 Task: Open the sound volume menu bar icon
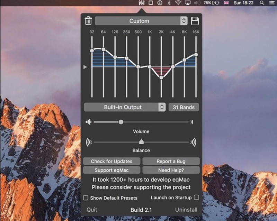click(x=197, y=3)
